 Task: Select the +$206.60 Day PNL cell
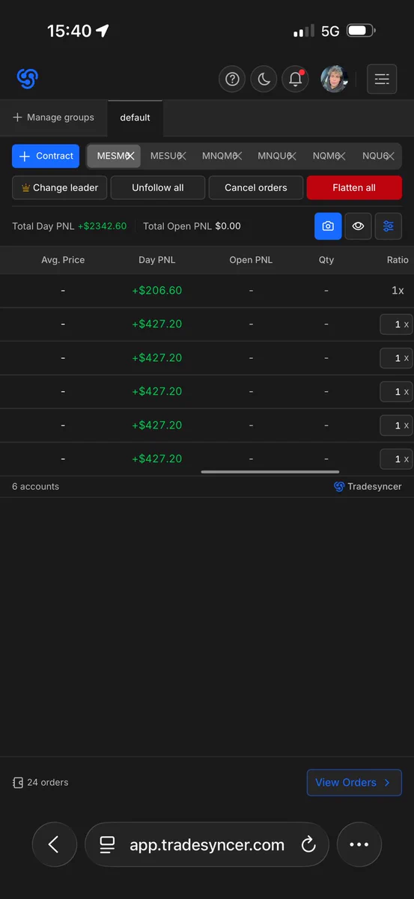click(x=156, y=290)
